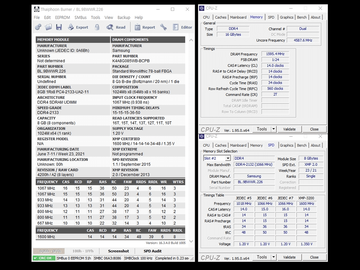This screenshot has height=270, width=360.
Task: Open the Backup menu
Action: 124,17
